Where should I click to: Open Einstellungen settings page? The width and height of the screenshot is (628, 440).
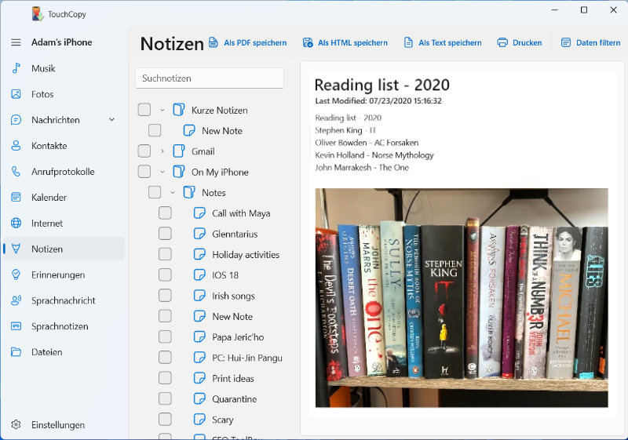click(64, 424)
